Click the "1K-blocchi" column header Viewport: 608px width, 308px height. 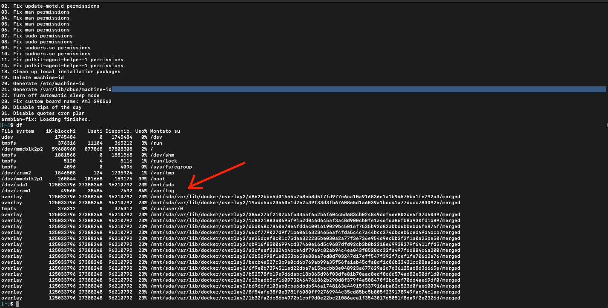point(61,131)
